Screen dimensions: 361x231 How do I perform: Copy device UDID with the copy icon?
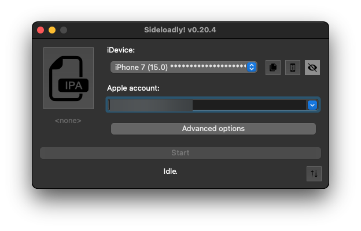[273, 68]
